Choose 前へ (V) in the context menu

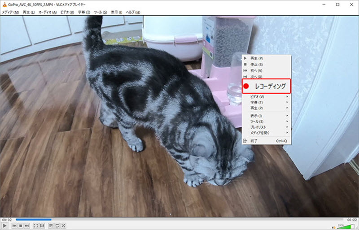[x=267, y=71]
